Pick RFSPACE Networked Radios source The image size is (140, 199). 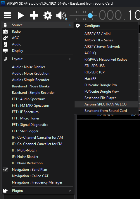coord(106,59)
